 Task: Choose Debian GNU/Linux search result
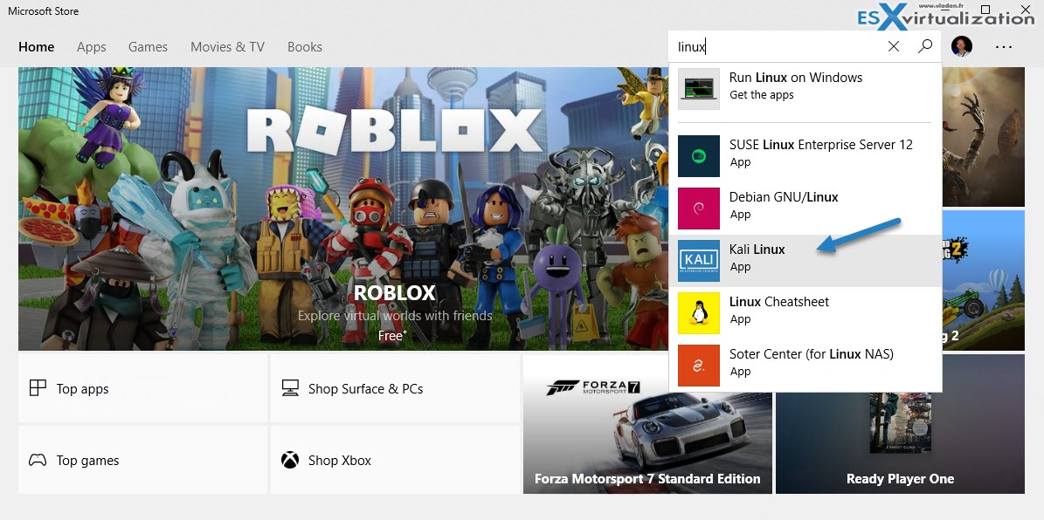point(805,209)
